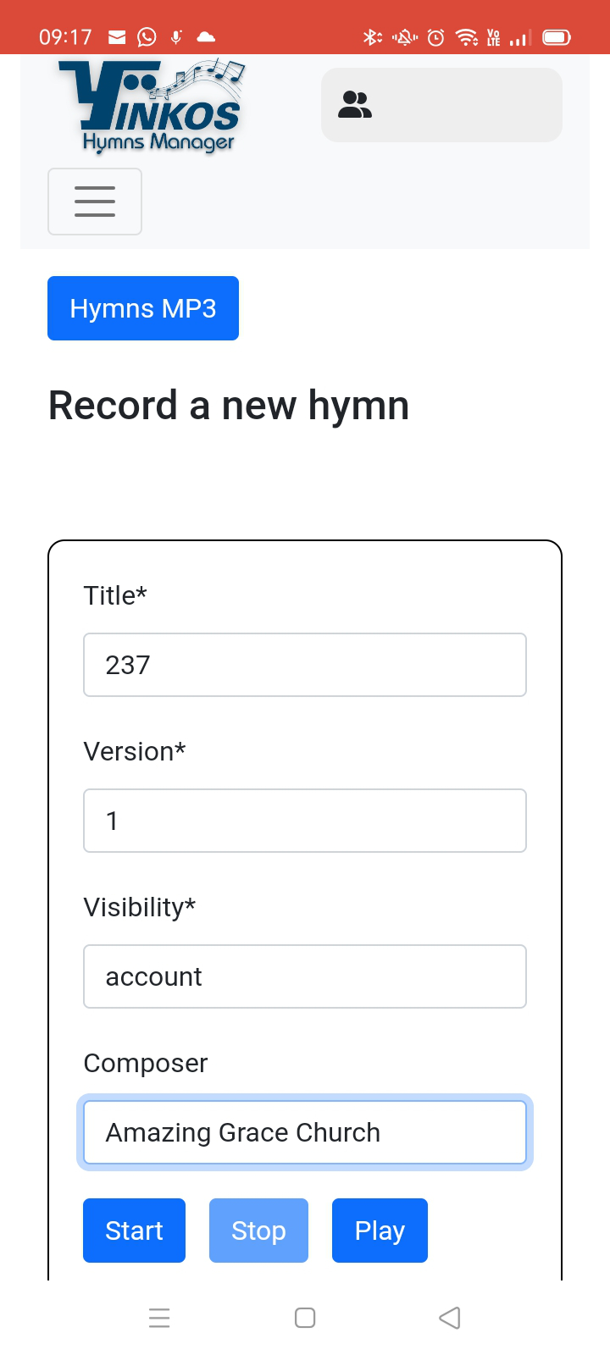Tap the Android home square icon
Screen dimensions: 610x1355
305,1318
